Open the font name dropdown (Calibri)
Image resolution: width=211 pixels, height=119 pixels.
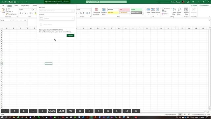pos(32,10)
